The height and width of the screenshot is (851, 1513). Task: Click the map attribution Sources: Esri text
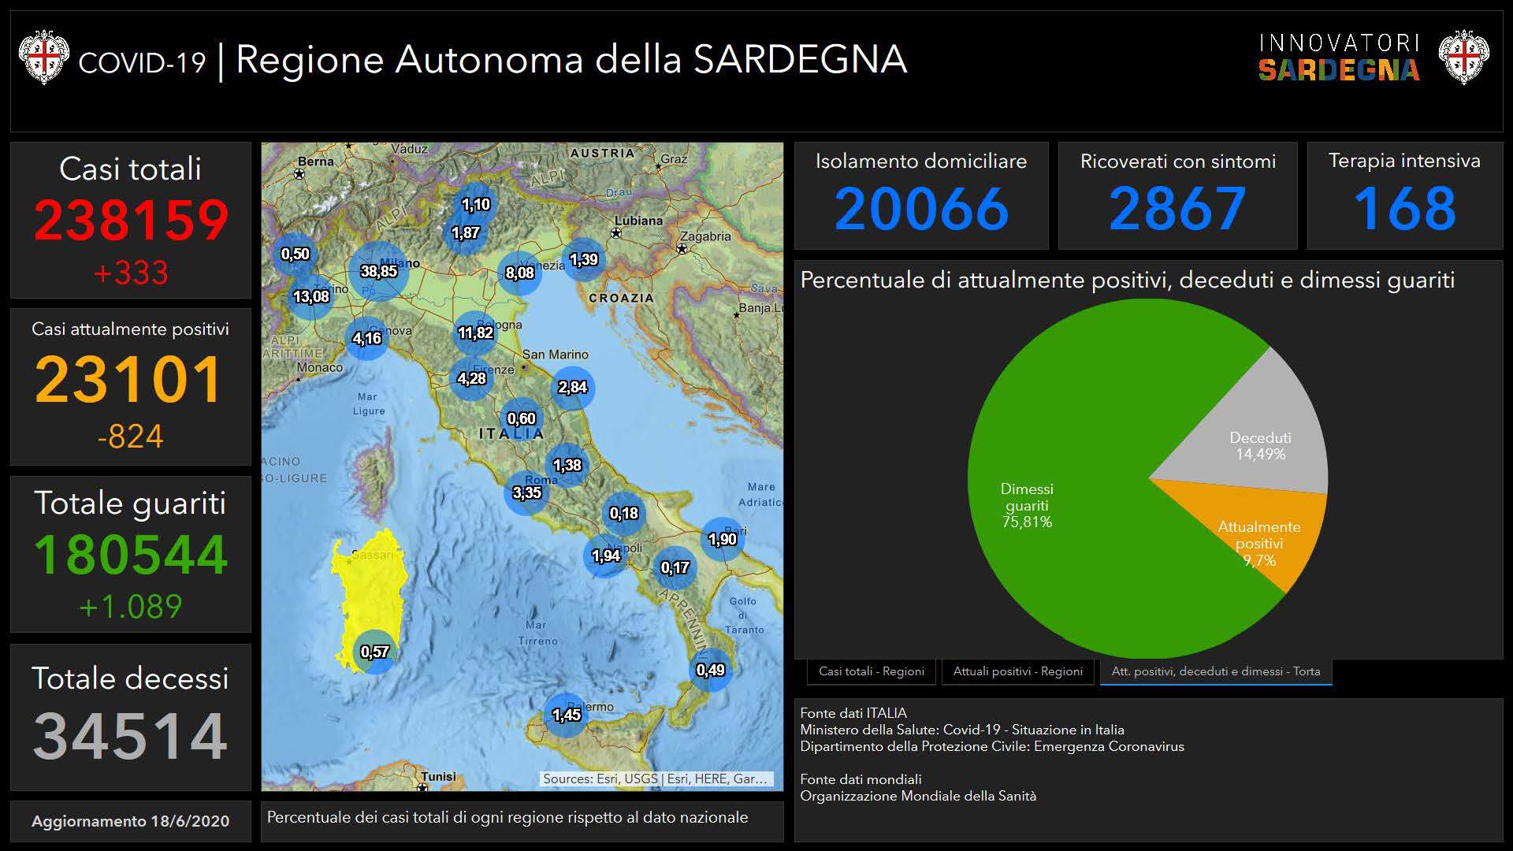(654, 779)
